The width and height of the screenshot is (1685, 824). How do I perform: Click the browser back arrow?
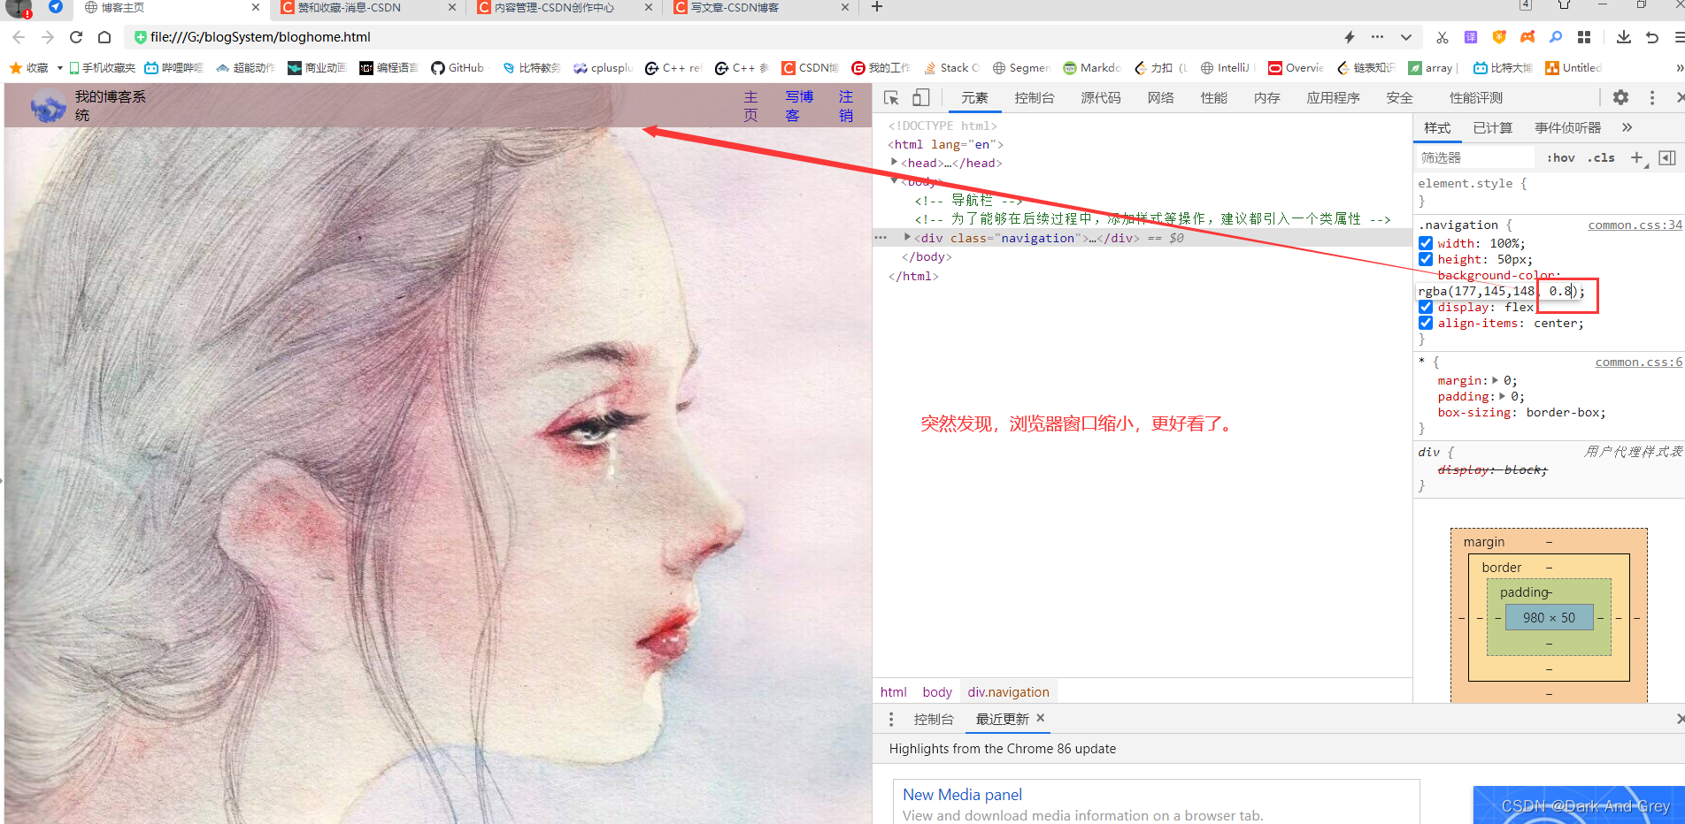pos(19,37)
